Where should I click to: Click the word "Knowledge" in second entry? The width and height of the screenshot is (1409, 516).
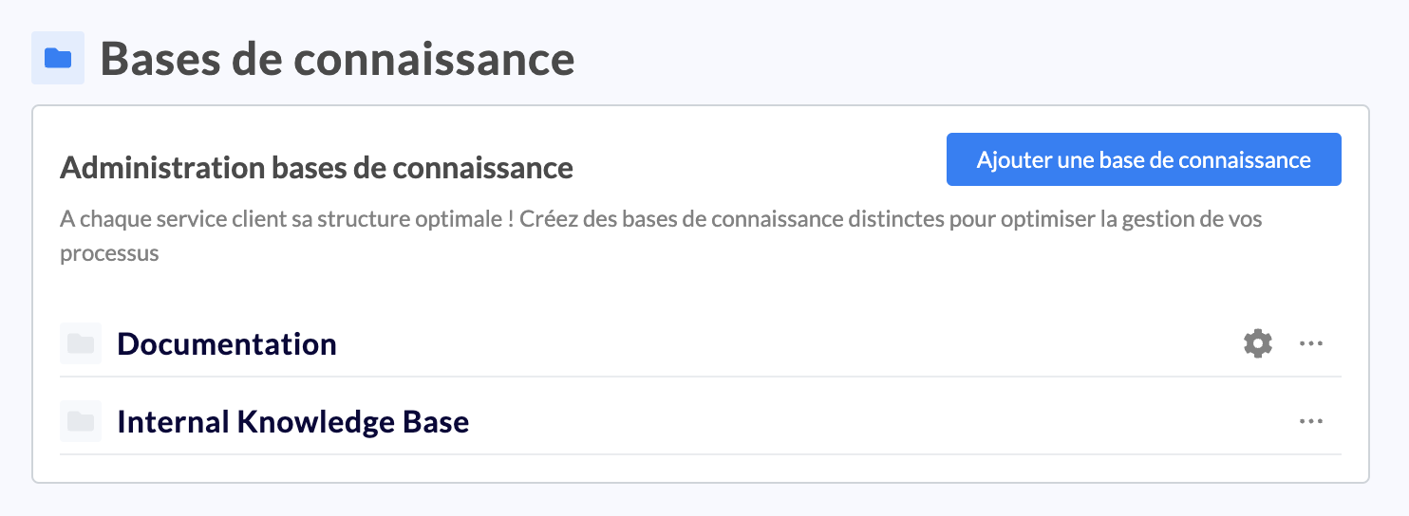[x=312, y=421]
